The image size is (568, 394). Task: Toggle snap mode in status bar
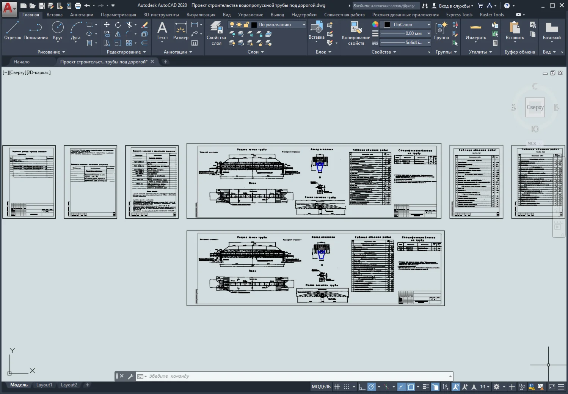pos(347,387)
